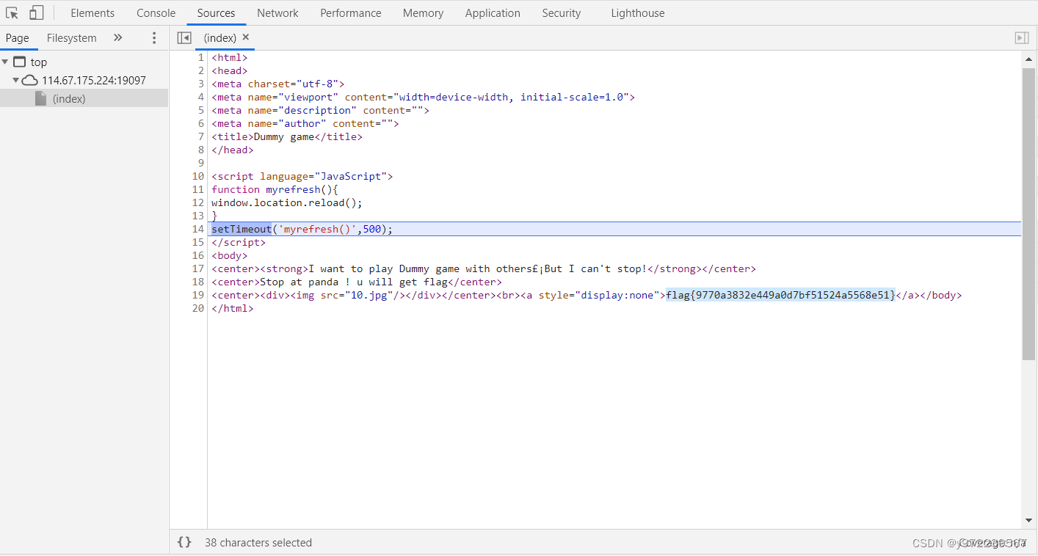Click window.location.reload() on line 12
This screenshot has width=1038, height=556.
pyautogui.click(x=287, y=202)
